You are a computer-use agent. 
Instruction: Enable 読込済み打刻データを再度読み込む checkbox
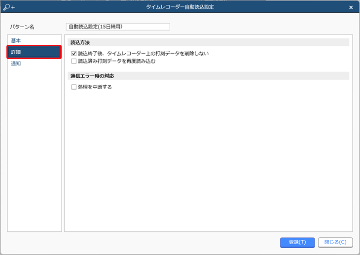click(73, 61)
